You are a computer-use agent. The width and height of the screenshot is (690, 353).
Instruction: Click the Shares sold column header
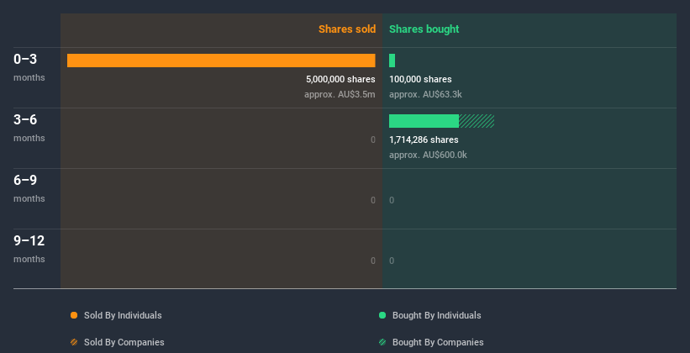pyautogui.click(x=347, y=29)
